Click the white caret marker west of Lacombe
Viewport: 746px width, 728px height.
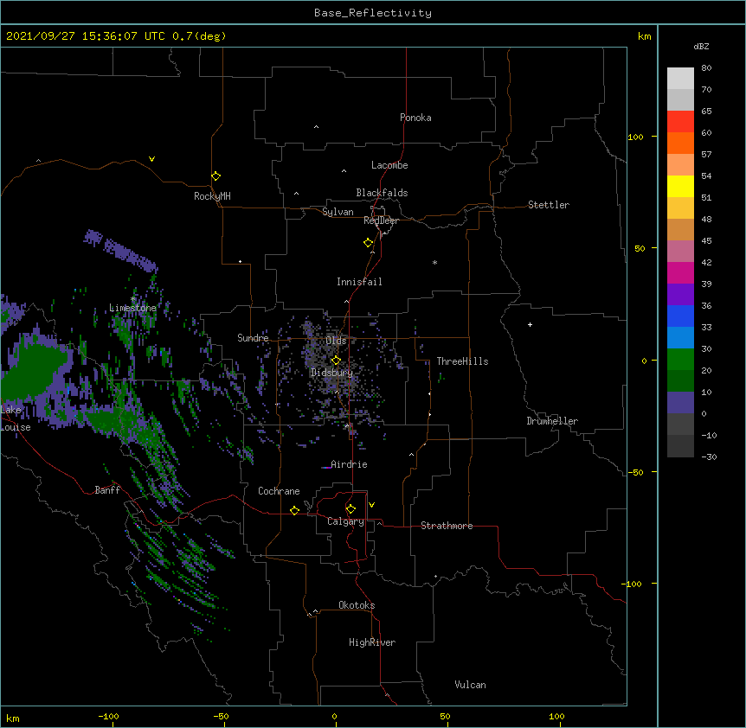344,171
